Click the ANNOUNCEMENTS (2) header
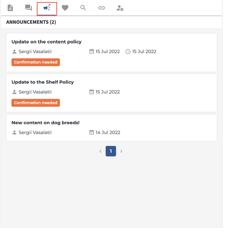The width and height of the screenshot is (226, 234). click(x=31, y=22)
